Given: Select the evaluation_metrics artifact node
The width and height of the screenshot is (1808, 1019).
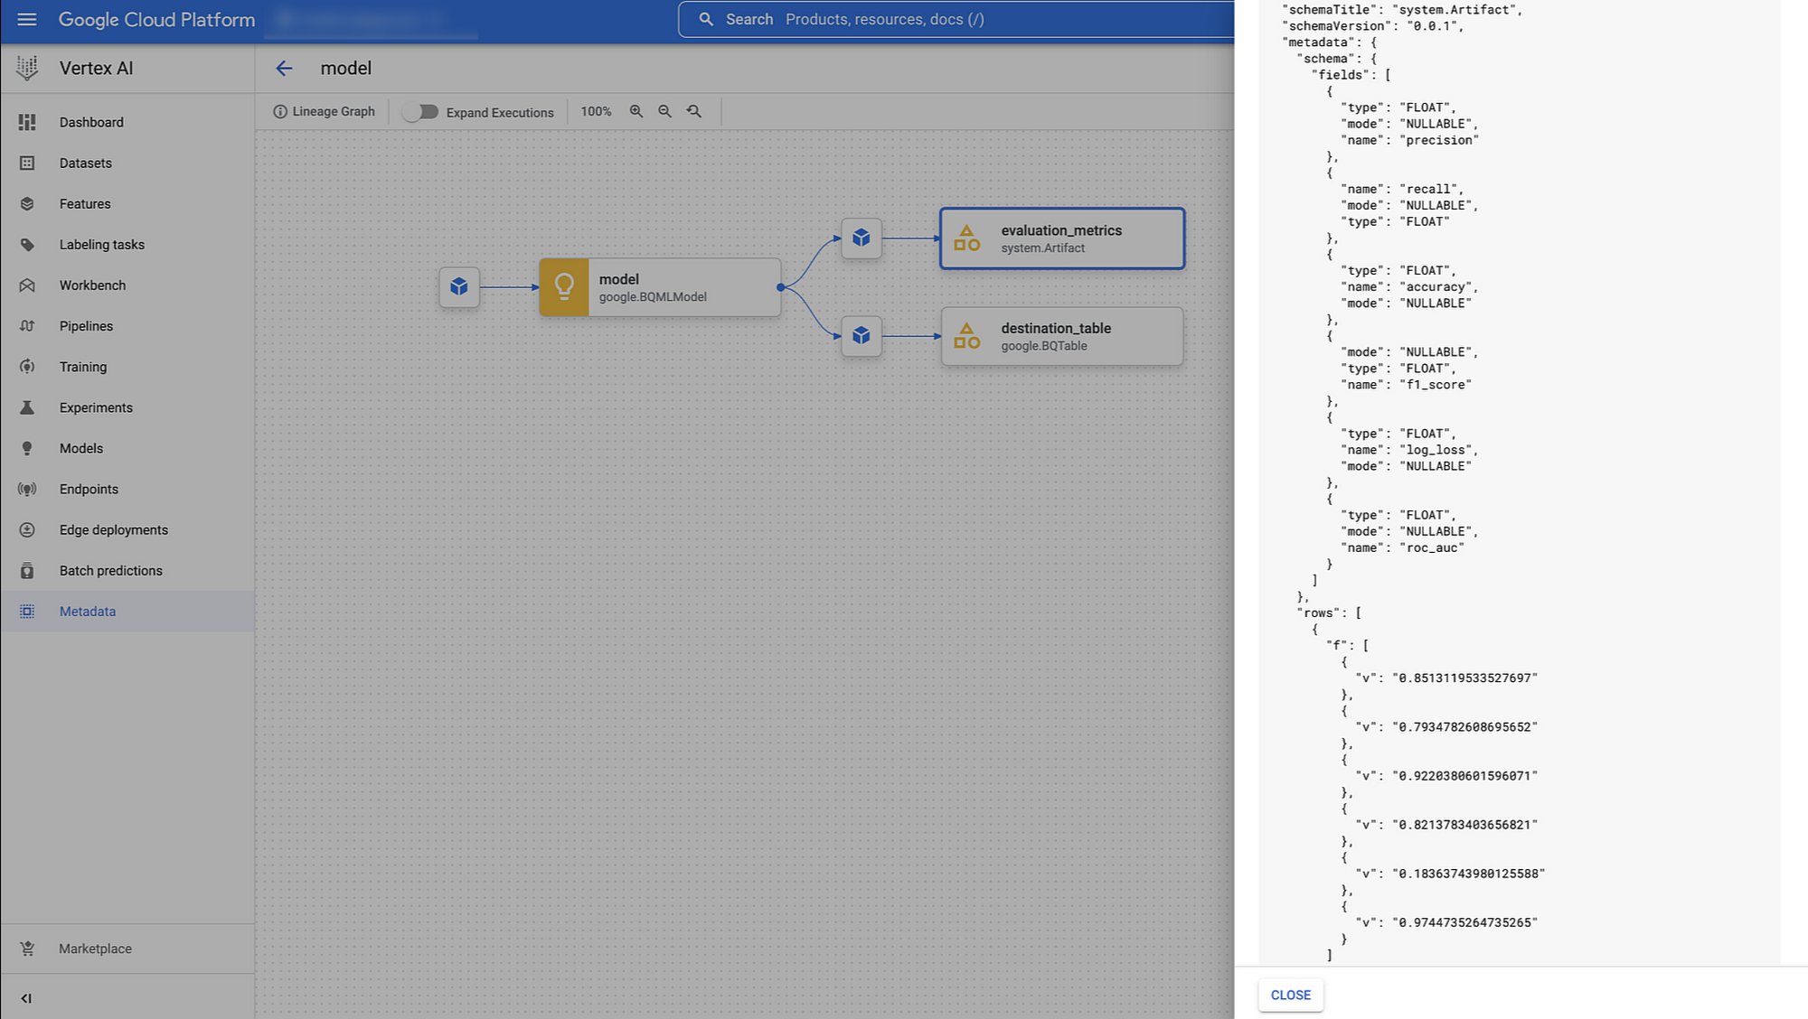Looking at the screenshot, I should click(1062, 238).
